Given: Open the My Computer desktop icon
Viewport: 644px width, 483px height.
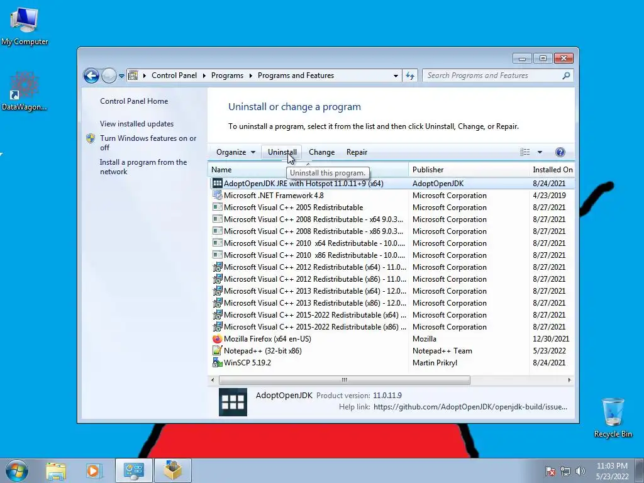Looking at the screenshot, I should [x=25, y=26].
